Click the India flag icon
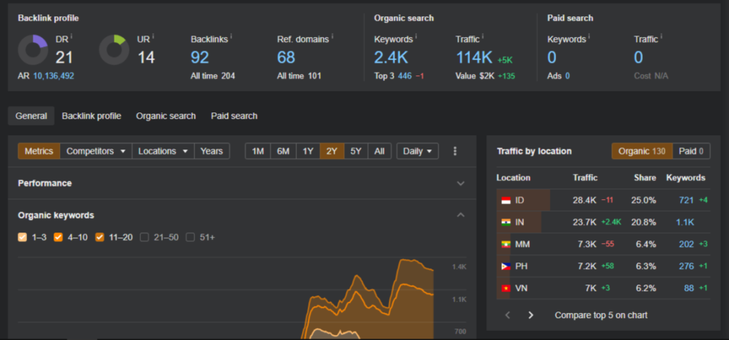Screen dimensions: 729x340 pyautogui.click(x=505, y=223)
